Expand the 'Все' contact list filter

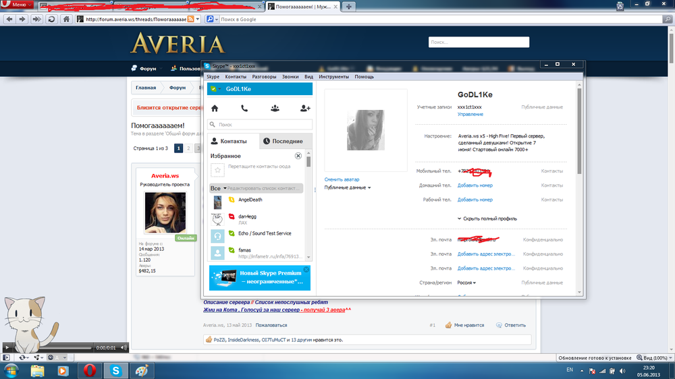pyautogui.click(x=217, y=188)
